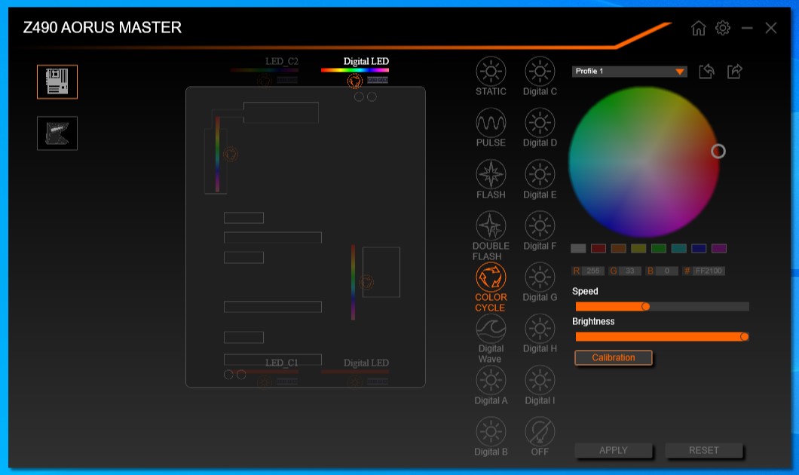
Task: Adjust the Speed slider handle
Action: 646,306
